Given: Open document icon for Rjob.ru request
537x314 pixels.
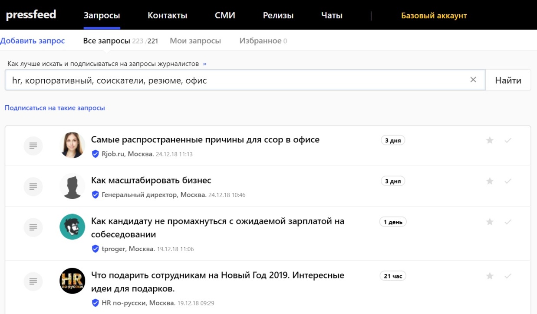Looking at the screenshot, I should click(x=33, y=145).
